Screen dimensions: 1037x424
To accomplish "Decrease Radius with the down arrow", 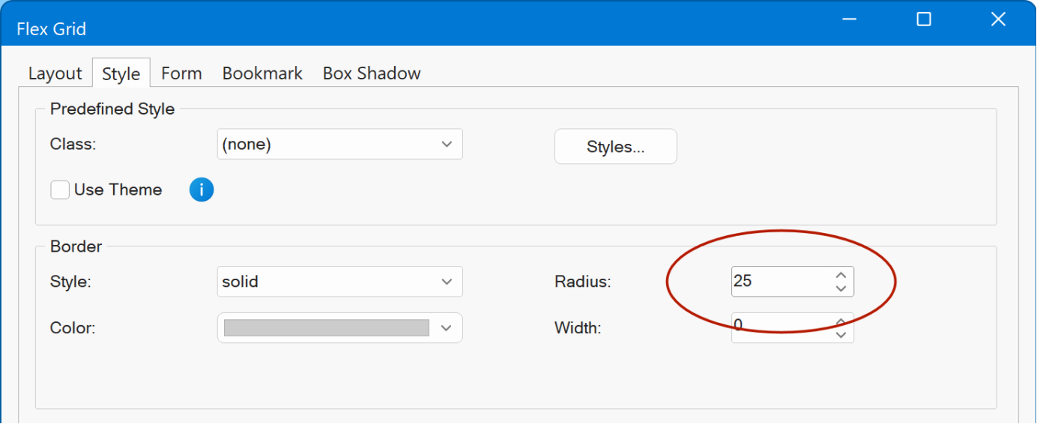I will tap(841, 288).
